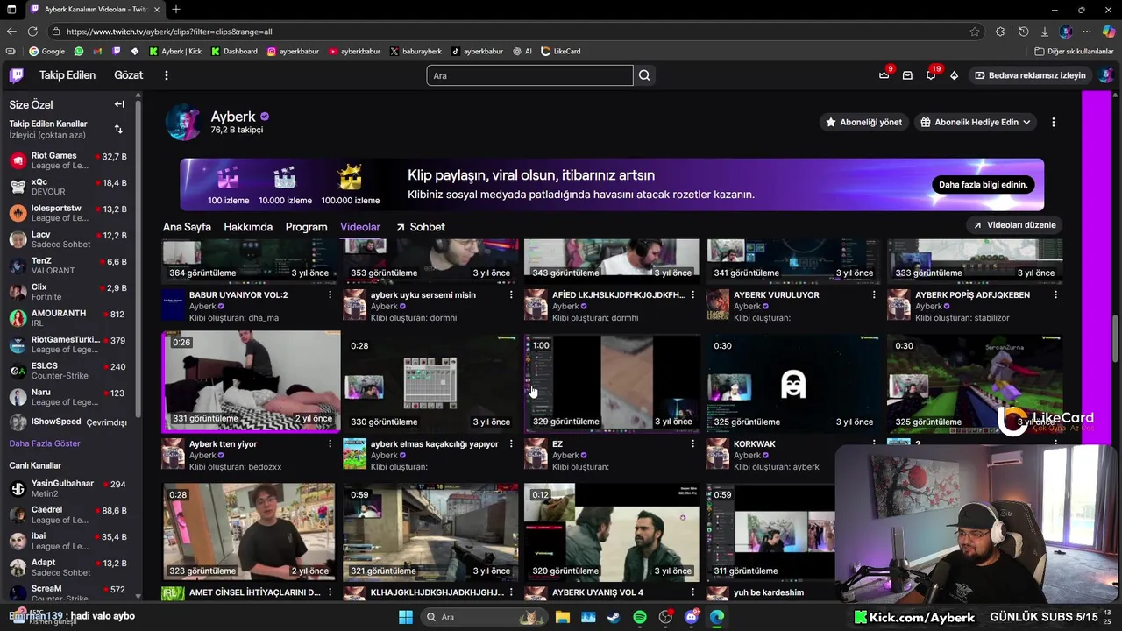Play the Ayberk tten yiyor clip thumbnail
Viewport: 1122px width, 631px height.
(251, 381)
